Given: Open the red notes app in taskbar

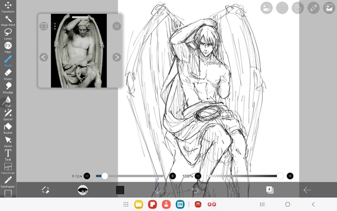Looking at the screenshot, I should [152, 205].
